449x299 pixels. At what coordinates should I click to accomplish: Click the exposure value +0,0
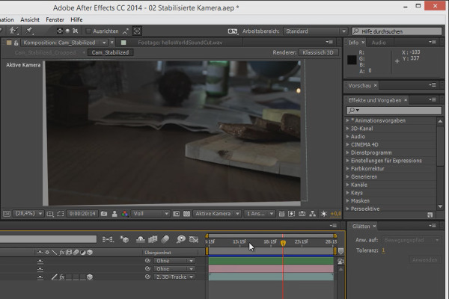click(x=335, y=214)
